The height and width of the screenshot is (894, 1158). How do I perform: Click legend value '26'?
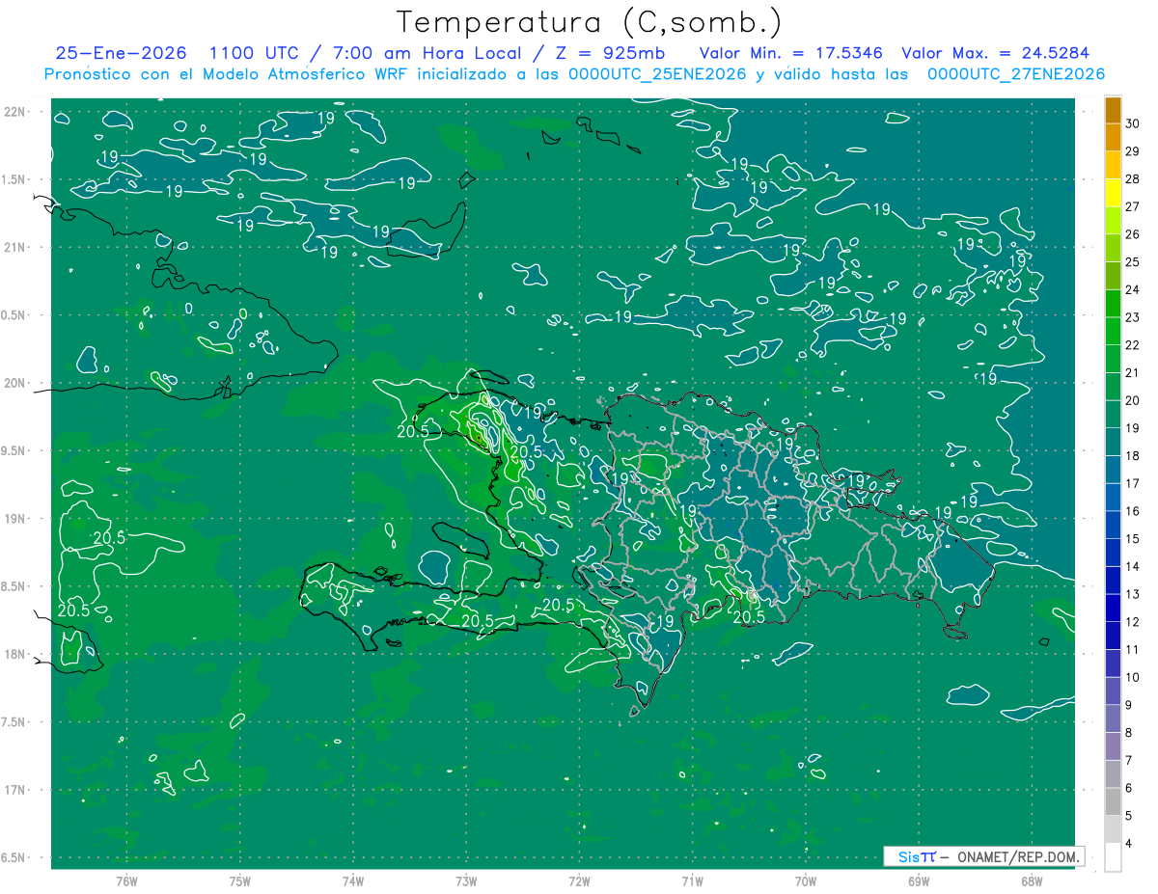1133,234
